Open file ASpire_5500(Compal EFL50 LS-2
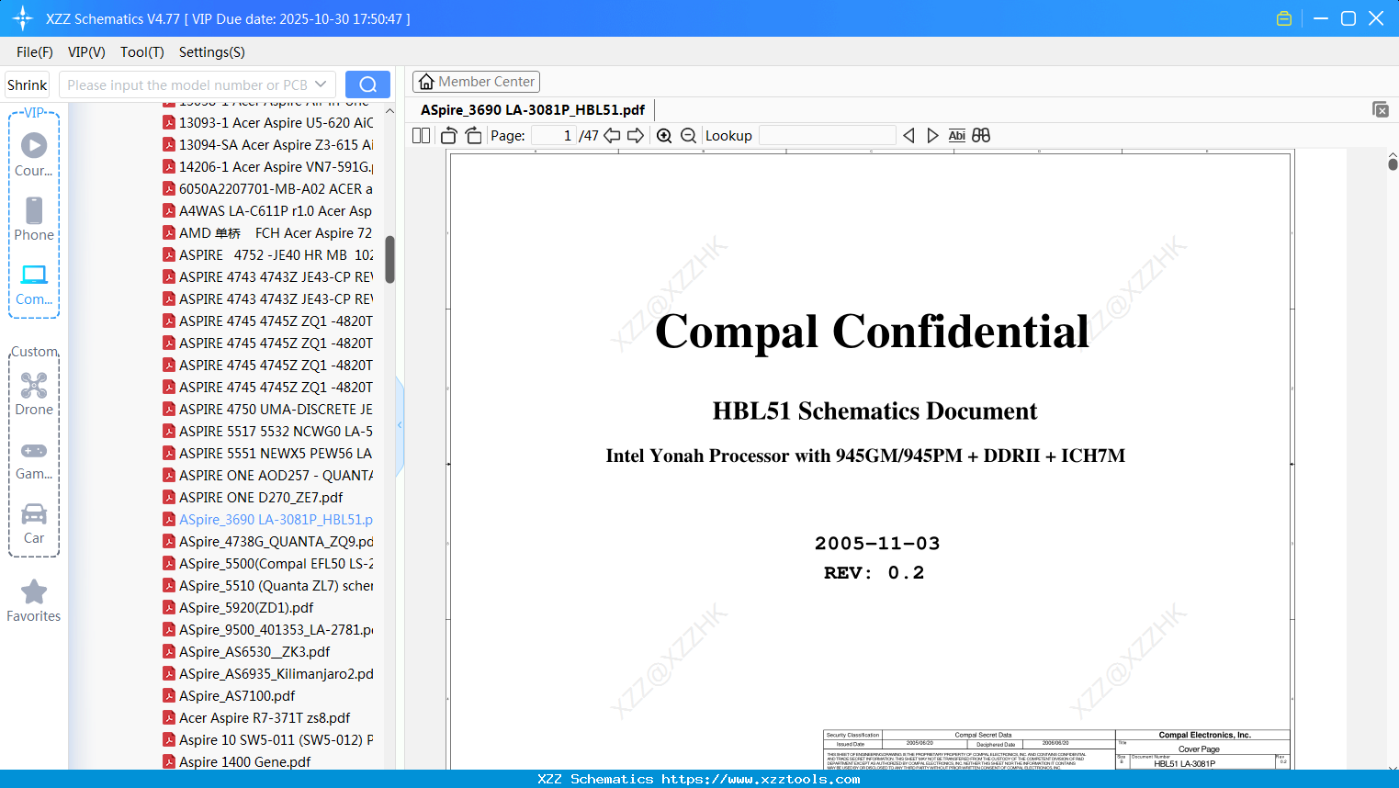 (x=268, y=564)
